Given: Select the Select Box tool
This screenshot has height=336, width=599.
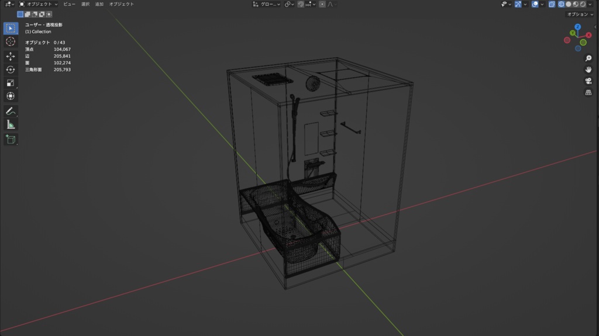Looking at the screenshot, I should coord(11,28).
